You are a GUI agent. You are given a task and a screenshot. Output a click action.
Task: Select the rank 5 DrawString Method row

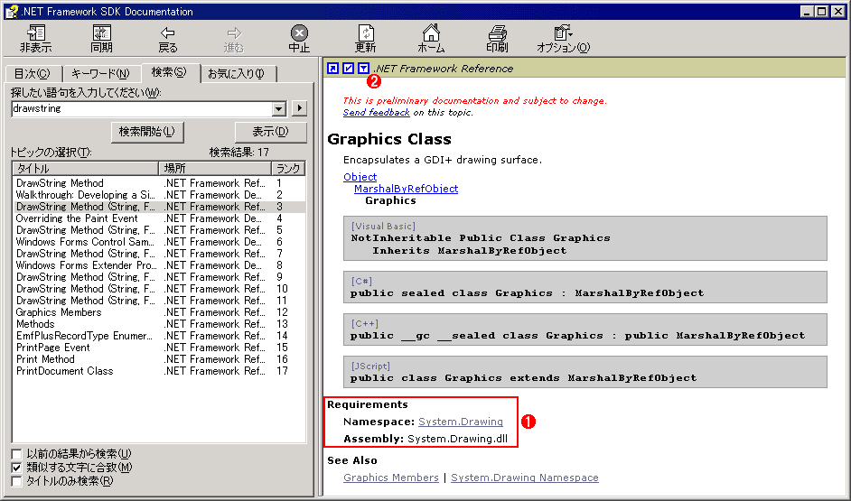pyautogui.click(x=158, y=230)
